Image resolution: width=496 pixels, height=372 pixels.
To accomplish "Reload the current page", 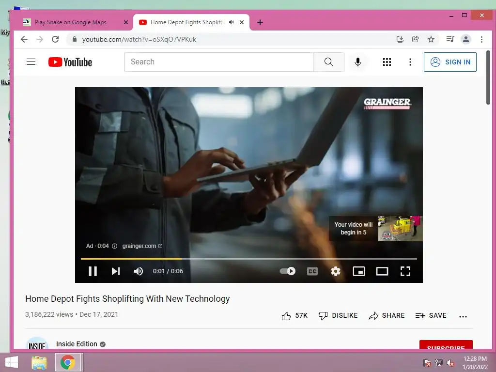I will tap(55, 39).
